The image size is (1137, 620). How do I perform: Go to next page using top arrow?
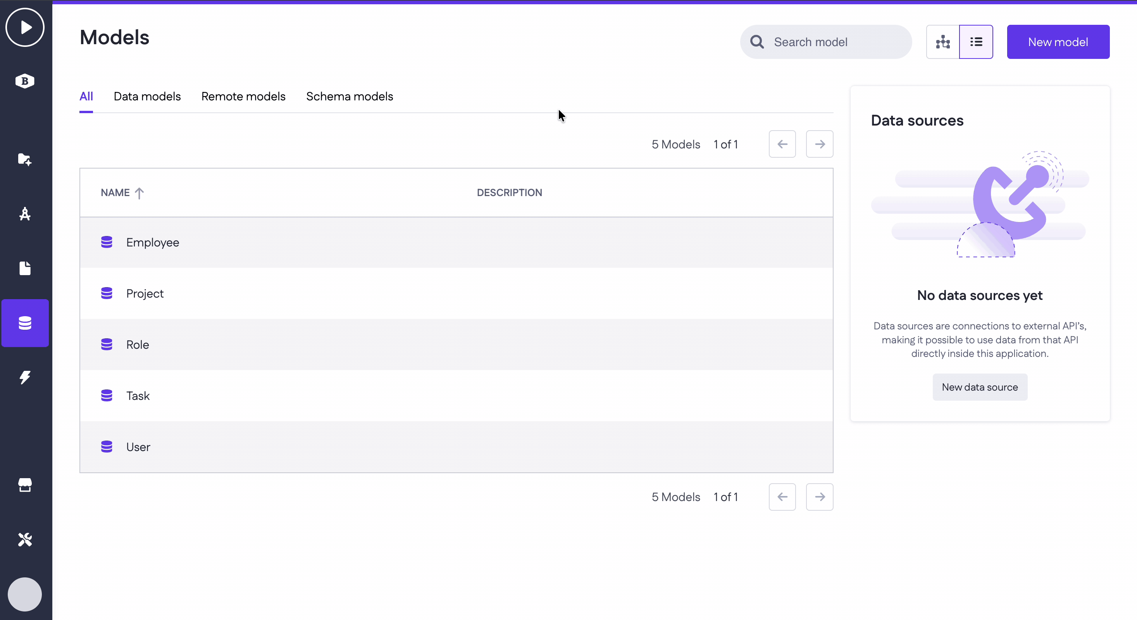click(x=819, y=144)
